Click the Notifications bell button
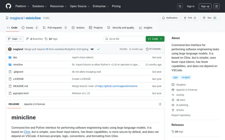Viewport: 225px width, 140px height. (170, 18)
